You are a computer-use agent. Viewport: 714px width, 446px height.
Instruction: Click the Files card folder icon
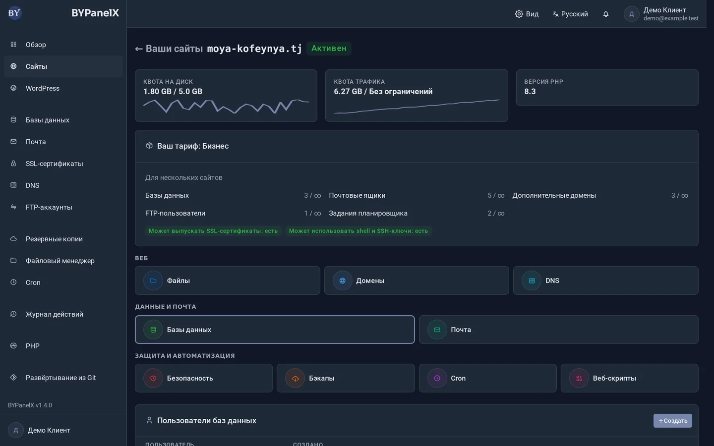click(153, 280)
